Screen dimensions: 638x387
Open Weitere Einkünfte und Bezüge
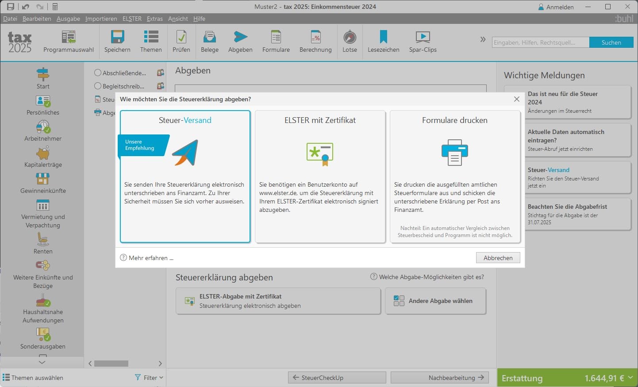pyautogui.click(x=43, y=274)
